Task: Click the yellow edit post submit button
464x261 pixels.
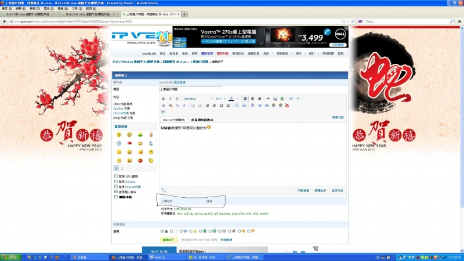Action: pos(168,240)
